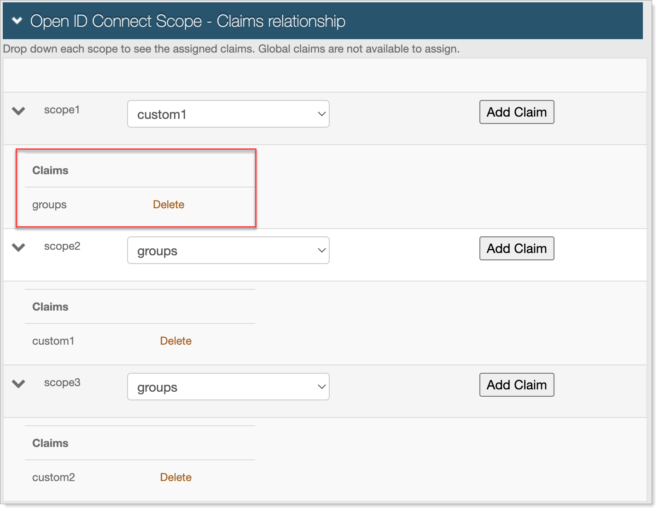Click the scope2 label text
The width and height of the screenshot is (659, 511).
click(x=62, y=247)
